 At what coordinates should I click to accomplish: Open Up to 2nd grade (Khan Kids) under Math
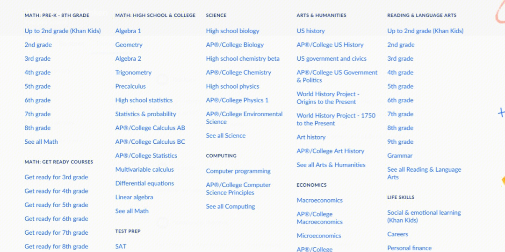coord(63,31)
